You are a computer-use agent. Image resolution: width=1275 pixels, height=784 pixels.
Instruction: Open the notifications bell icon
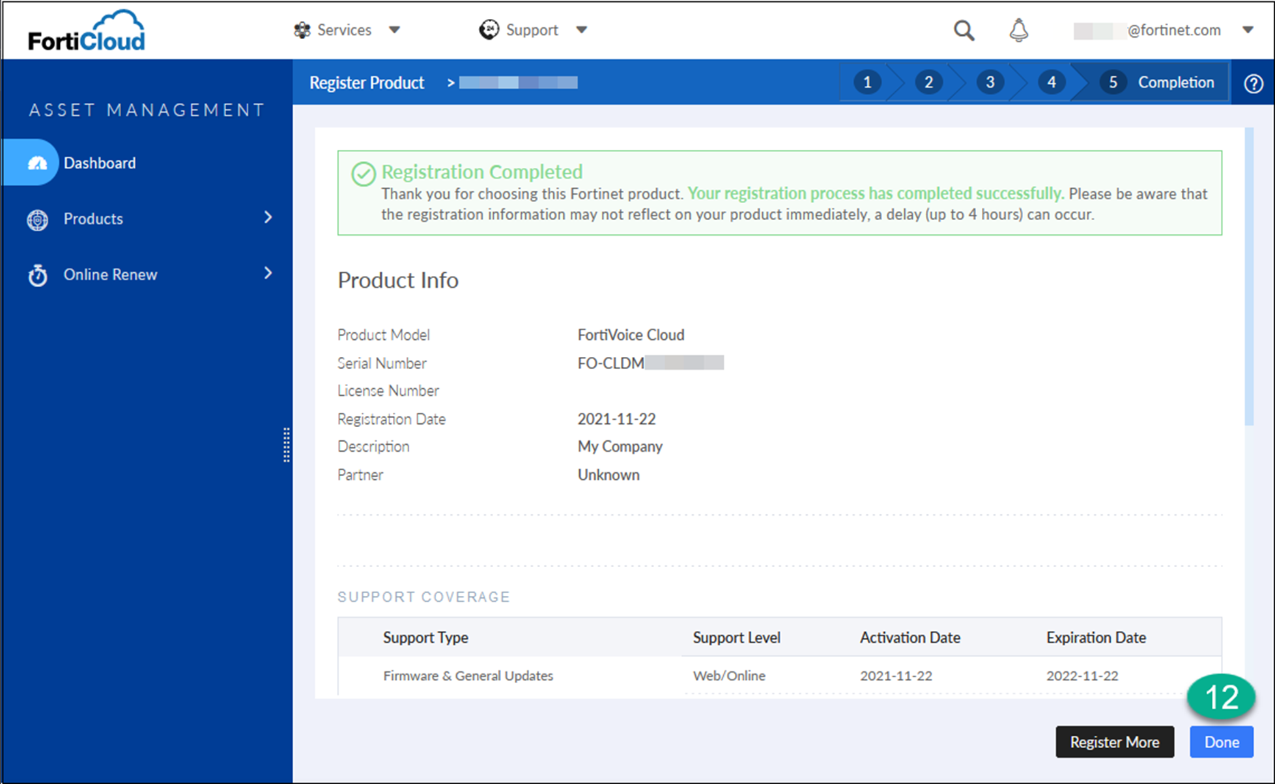coord(1018,30)
